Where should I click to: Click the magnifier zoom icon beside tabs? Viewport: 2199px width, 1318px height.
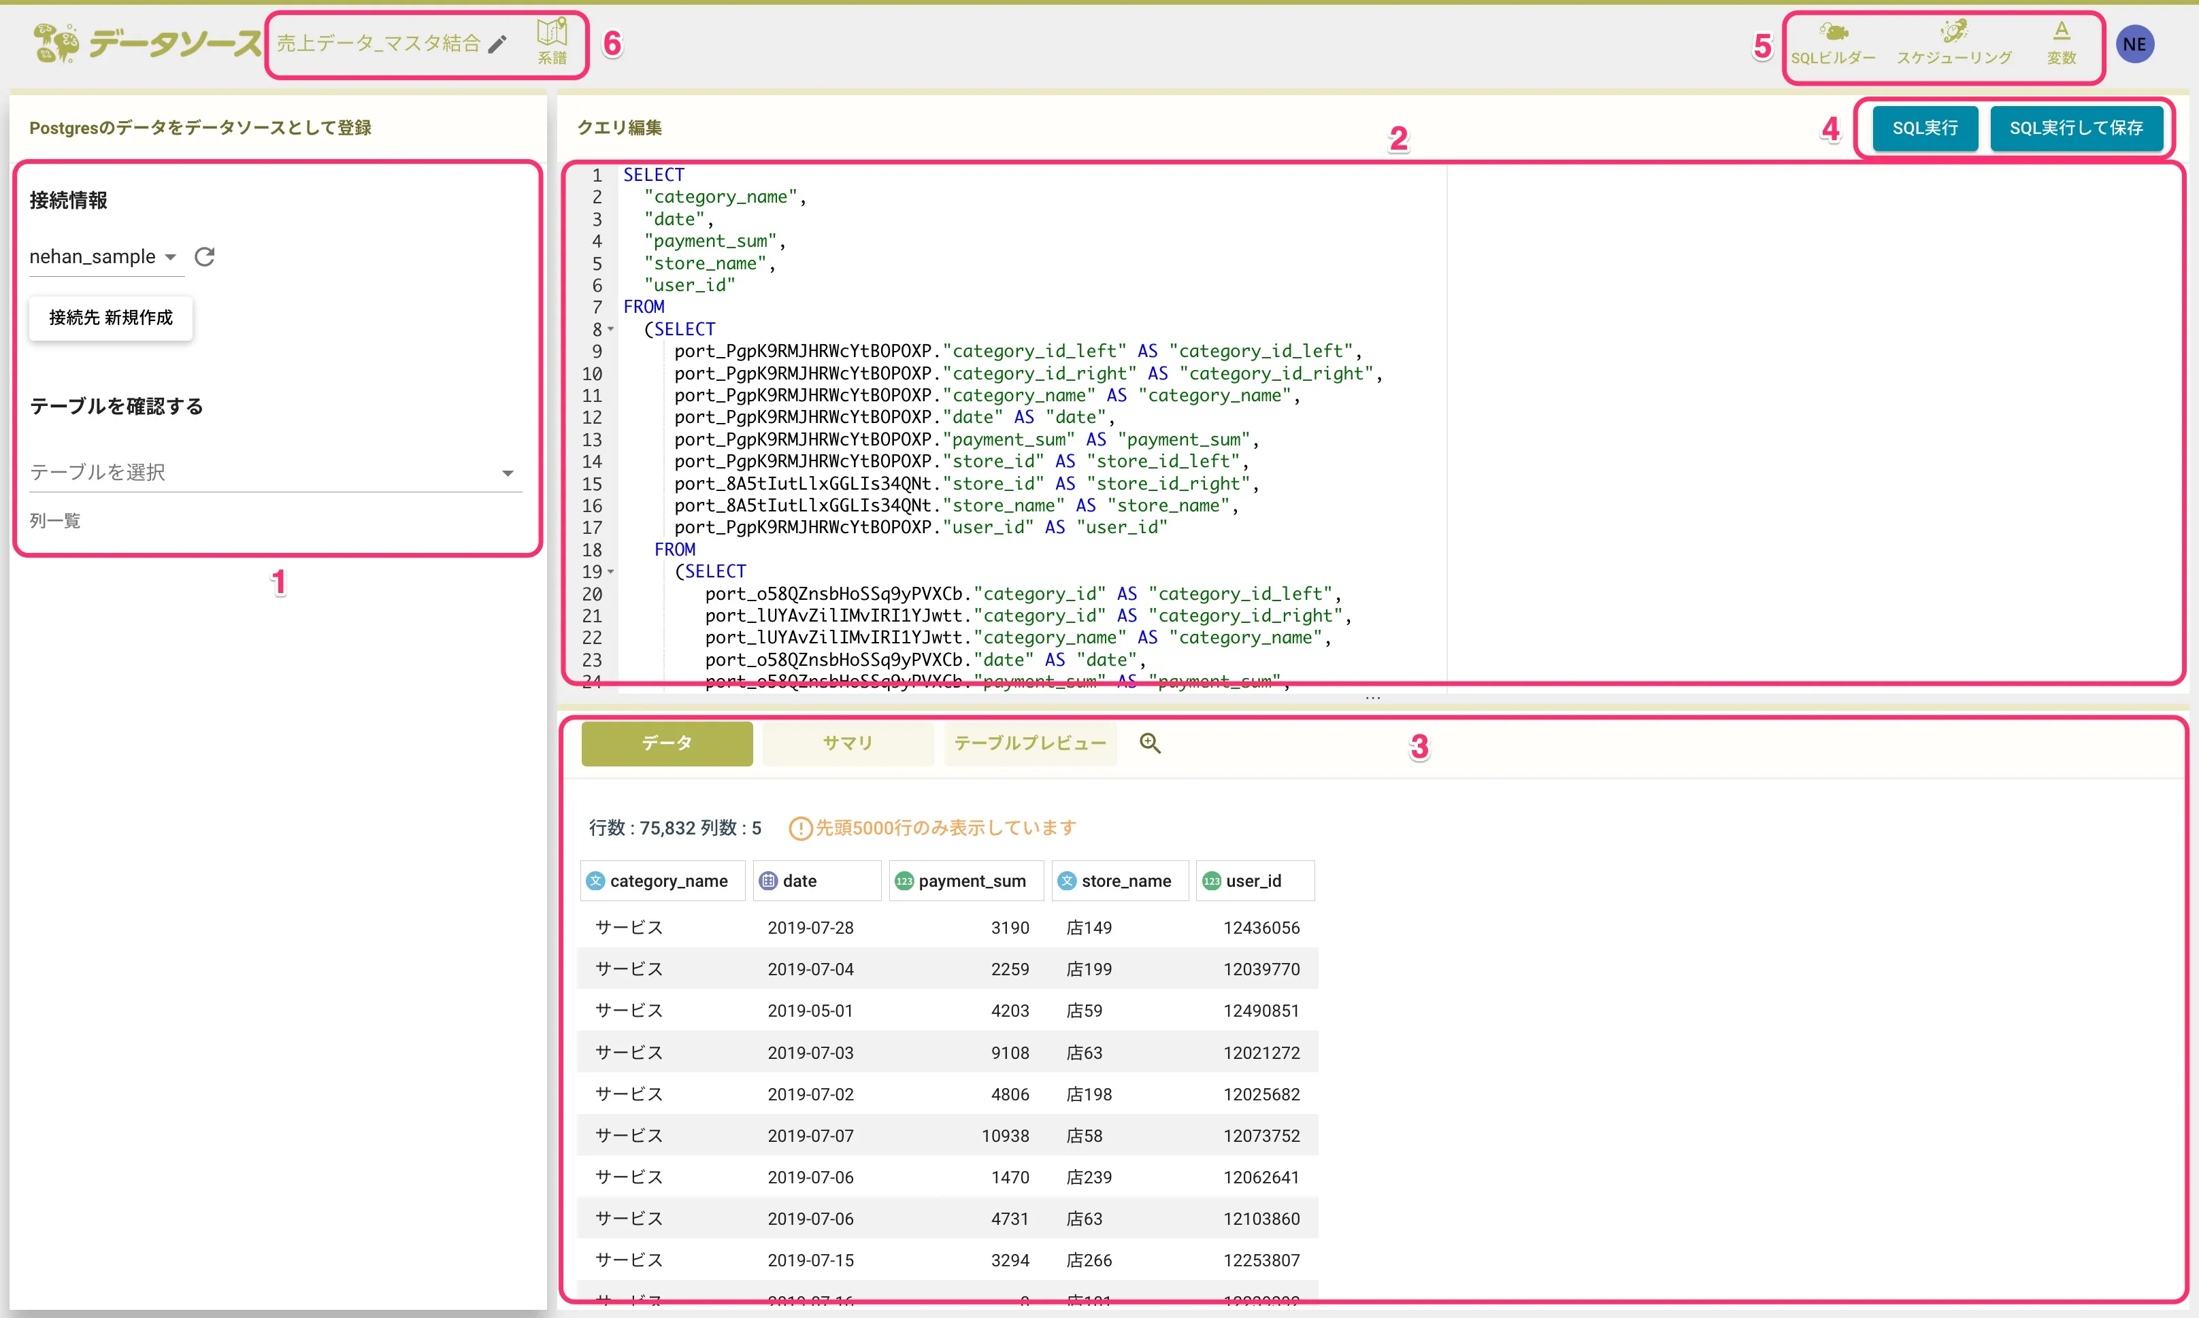1150,743
